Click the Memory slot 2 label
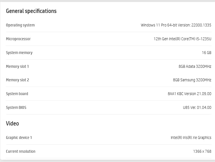The width and height of the screenshot is (215, 162). (x=17, y=80)
